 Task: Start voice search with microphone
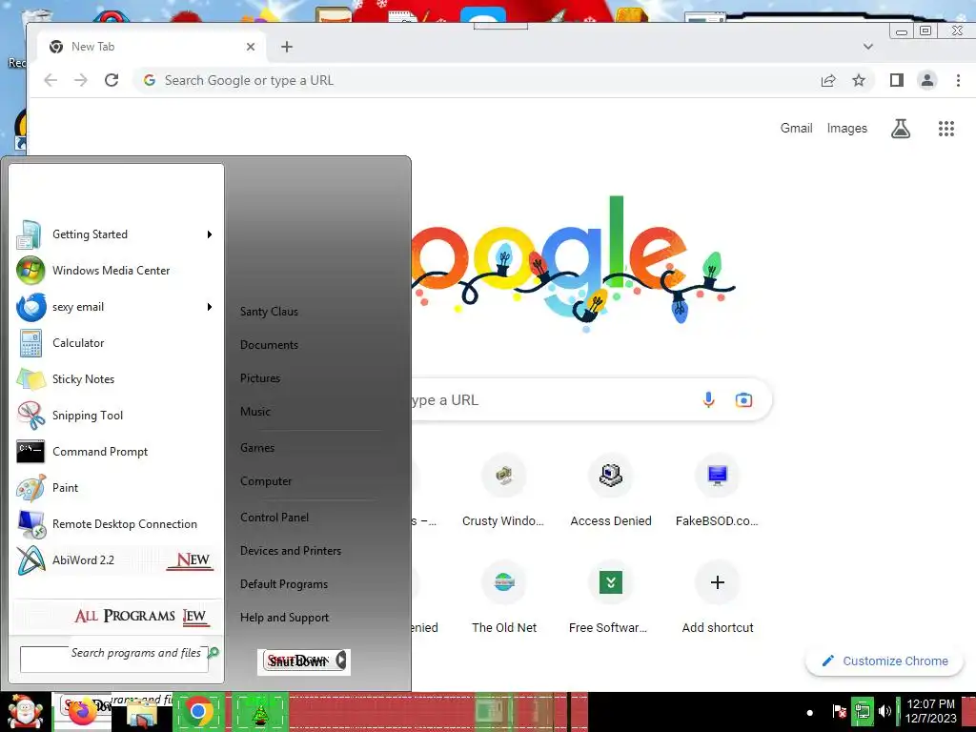(708, 399)
